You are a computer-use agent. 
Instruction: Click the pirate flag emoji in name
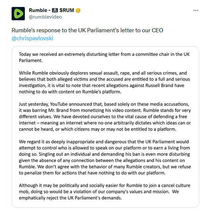[x=55, y=10]
